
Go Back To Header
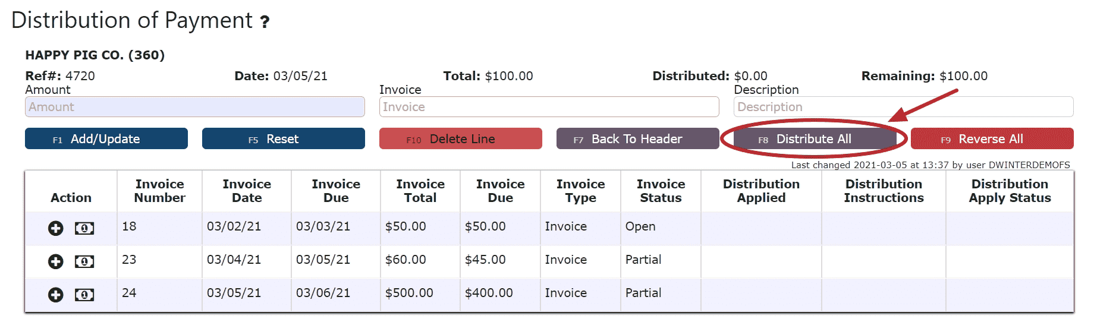638,138
